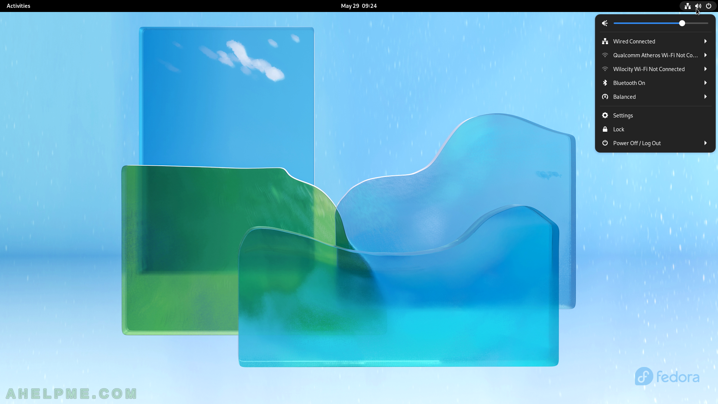Open the Activities overview
Image resolution: width=718 pixels, height=404 pixels.
coord(18,6)
